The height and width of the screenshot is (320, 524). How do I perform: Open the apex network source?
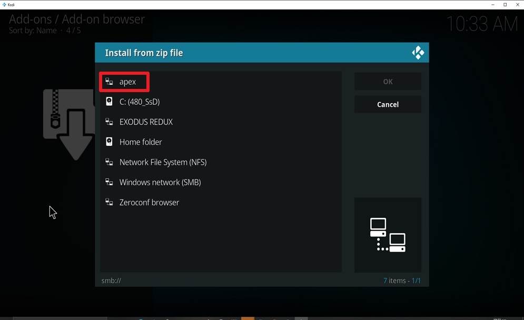(x=221, y=82)
